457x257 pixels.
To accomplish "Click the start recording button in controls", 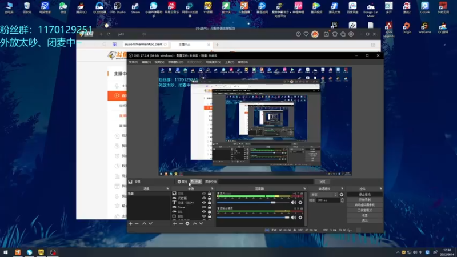I will point(364,199).
